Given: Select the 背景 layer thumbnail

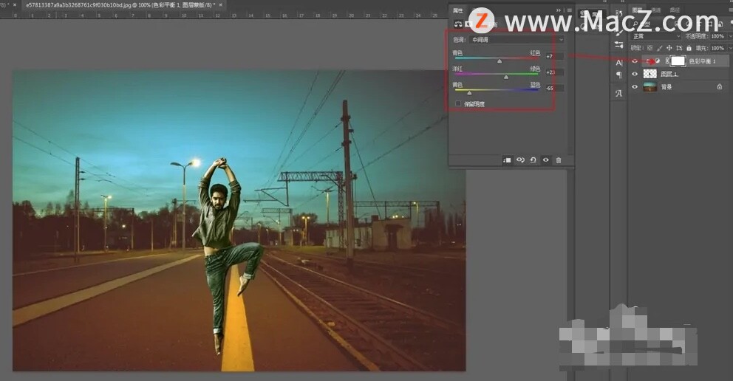Looking at the screenshot, I should pyautogui.click(x=650, y=87).
